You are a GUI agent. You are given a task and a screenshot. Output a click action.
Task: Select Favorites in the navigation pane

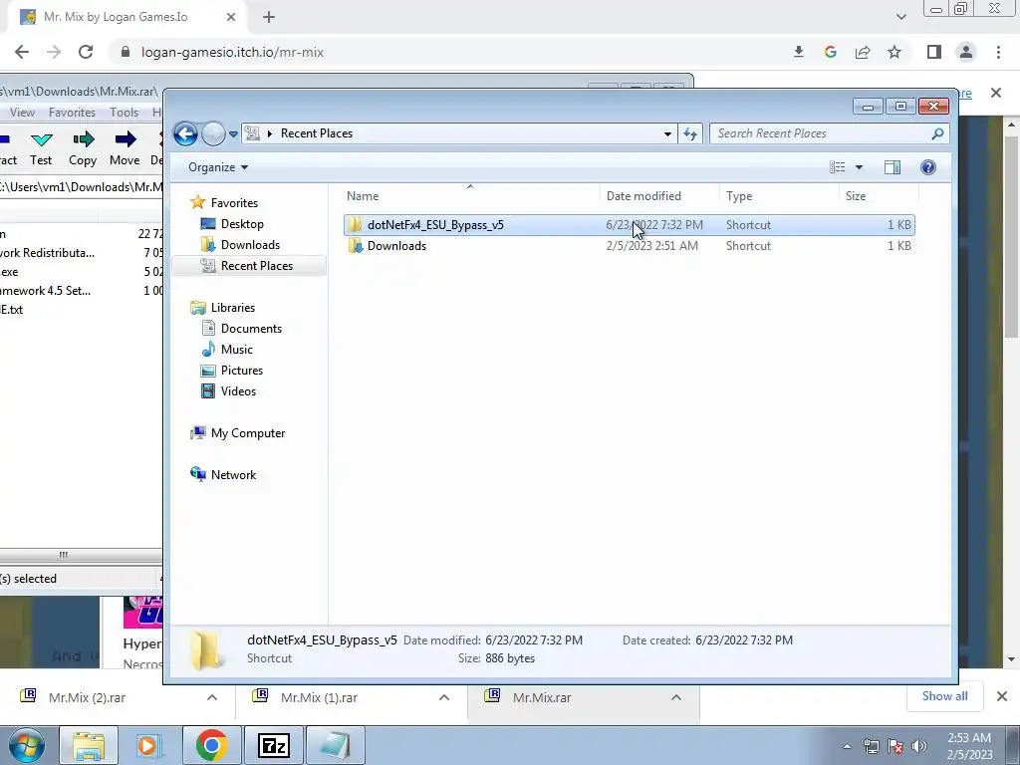click(233, 203)
